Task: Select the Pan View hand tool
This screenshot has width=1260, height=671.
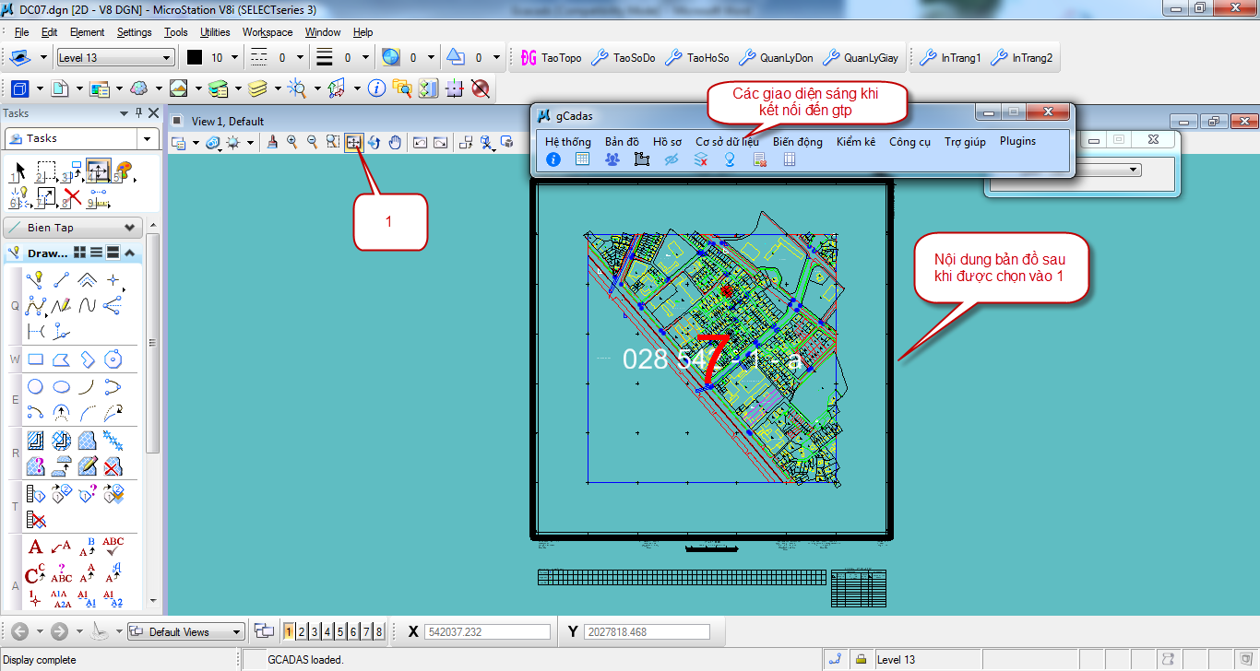Action: 396,142
